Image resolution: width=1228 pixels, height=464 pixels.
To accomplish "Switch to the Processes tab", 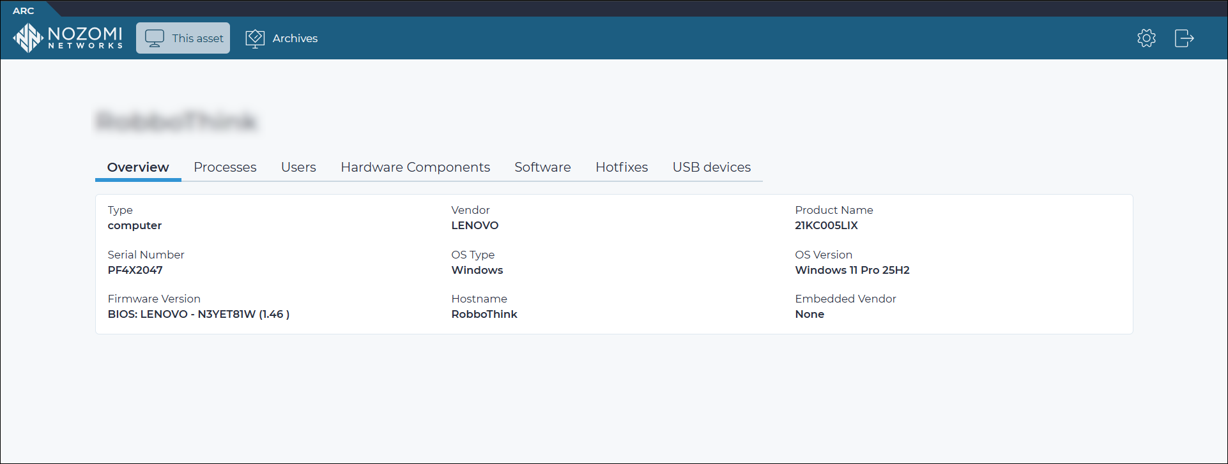I will [x=225, y=167].
